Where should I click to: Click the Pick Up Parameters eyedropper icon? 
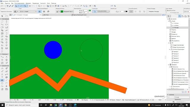pyautogui.click(x=10, y=6)
